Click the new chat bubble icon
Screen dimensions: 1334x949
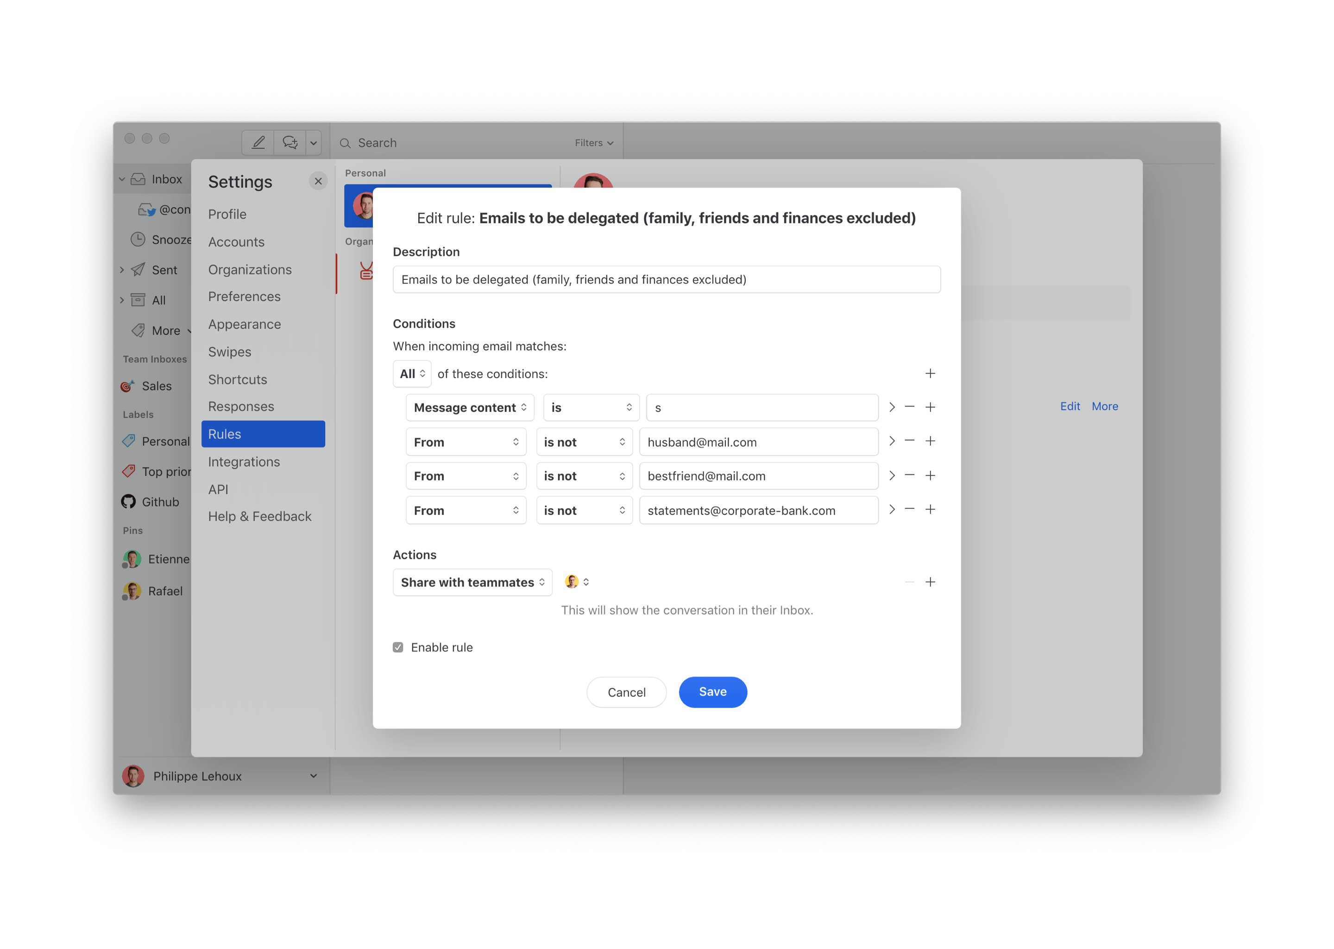[x=289, y=143]
